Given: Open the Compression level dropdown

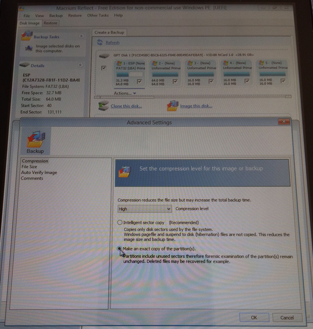Looking at the screenshot, I should (x=145, y=209).
